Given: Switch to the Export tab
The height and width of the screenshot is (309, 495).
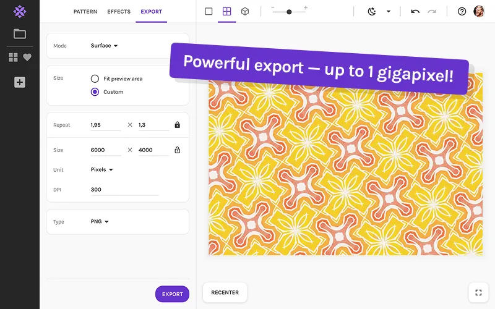Looking at the screenshot, I should pyautogui.click(x=151, y=12).
